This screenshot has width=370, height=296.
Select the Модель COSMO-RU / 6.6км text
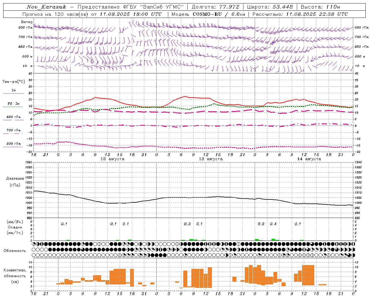[208, 14]
